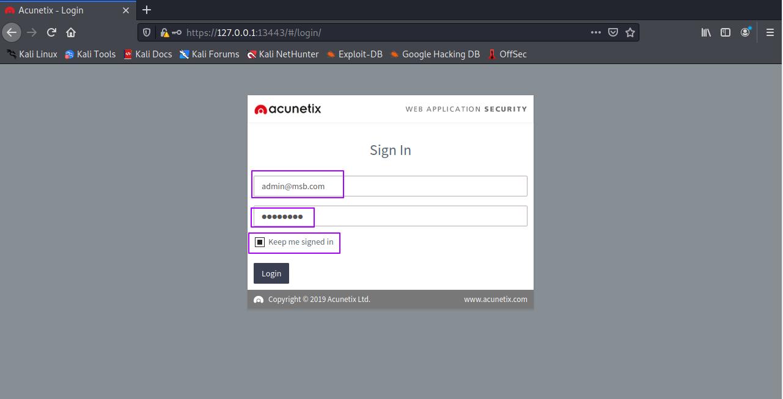Open the Firefox hamburger application menu

pyautogui.click(x=770, y=32)
